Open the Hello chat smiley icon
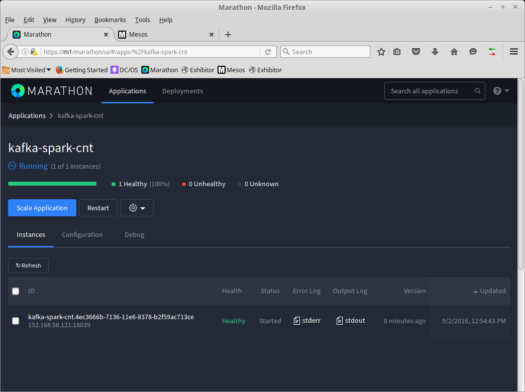Screen dimensions: 525x392 coord(473,52)
